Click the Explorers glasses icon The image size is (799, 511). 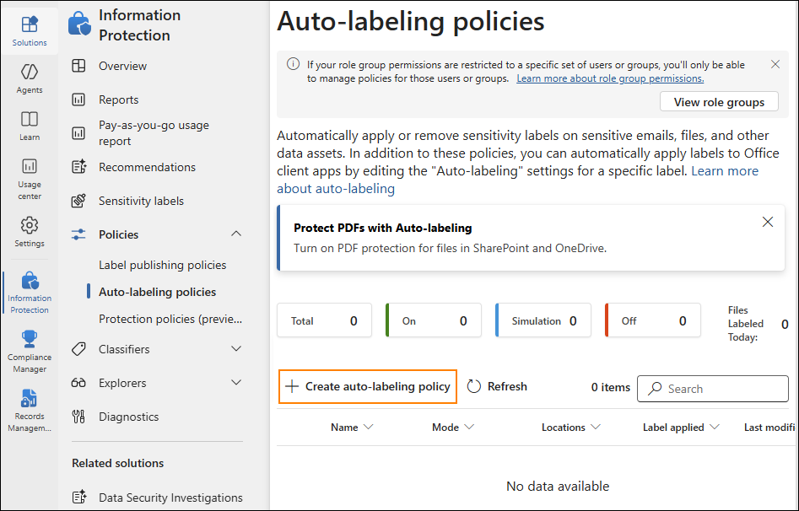tap(78, 383)
